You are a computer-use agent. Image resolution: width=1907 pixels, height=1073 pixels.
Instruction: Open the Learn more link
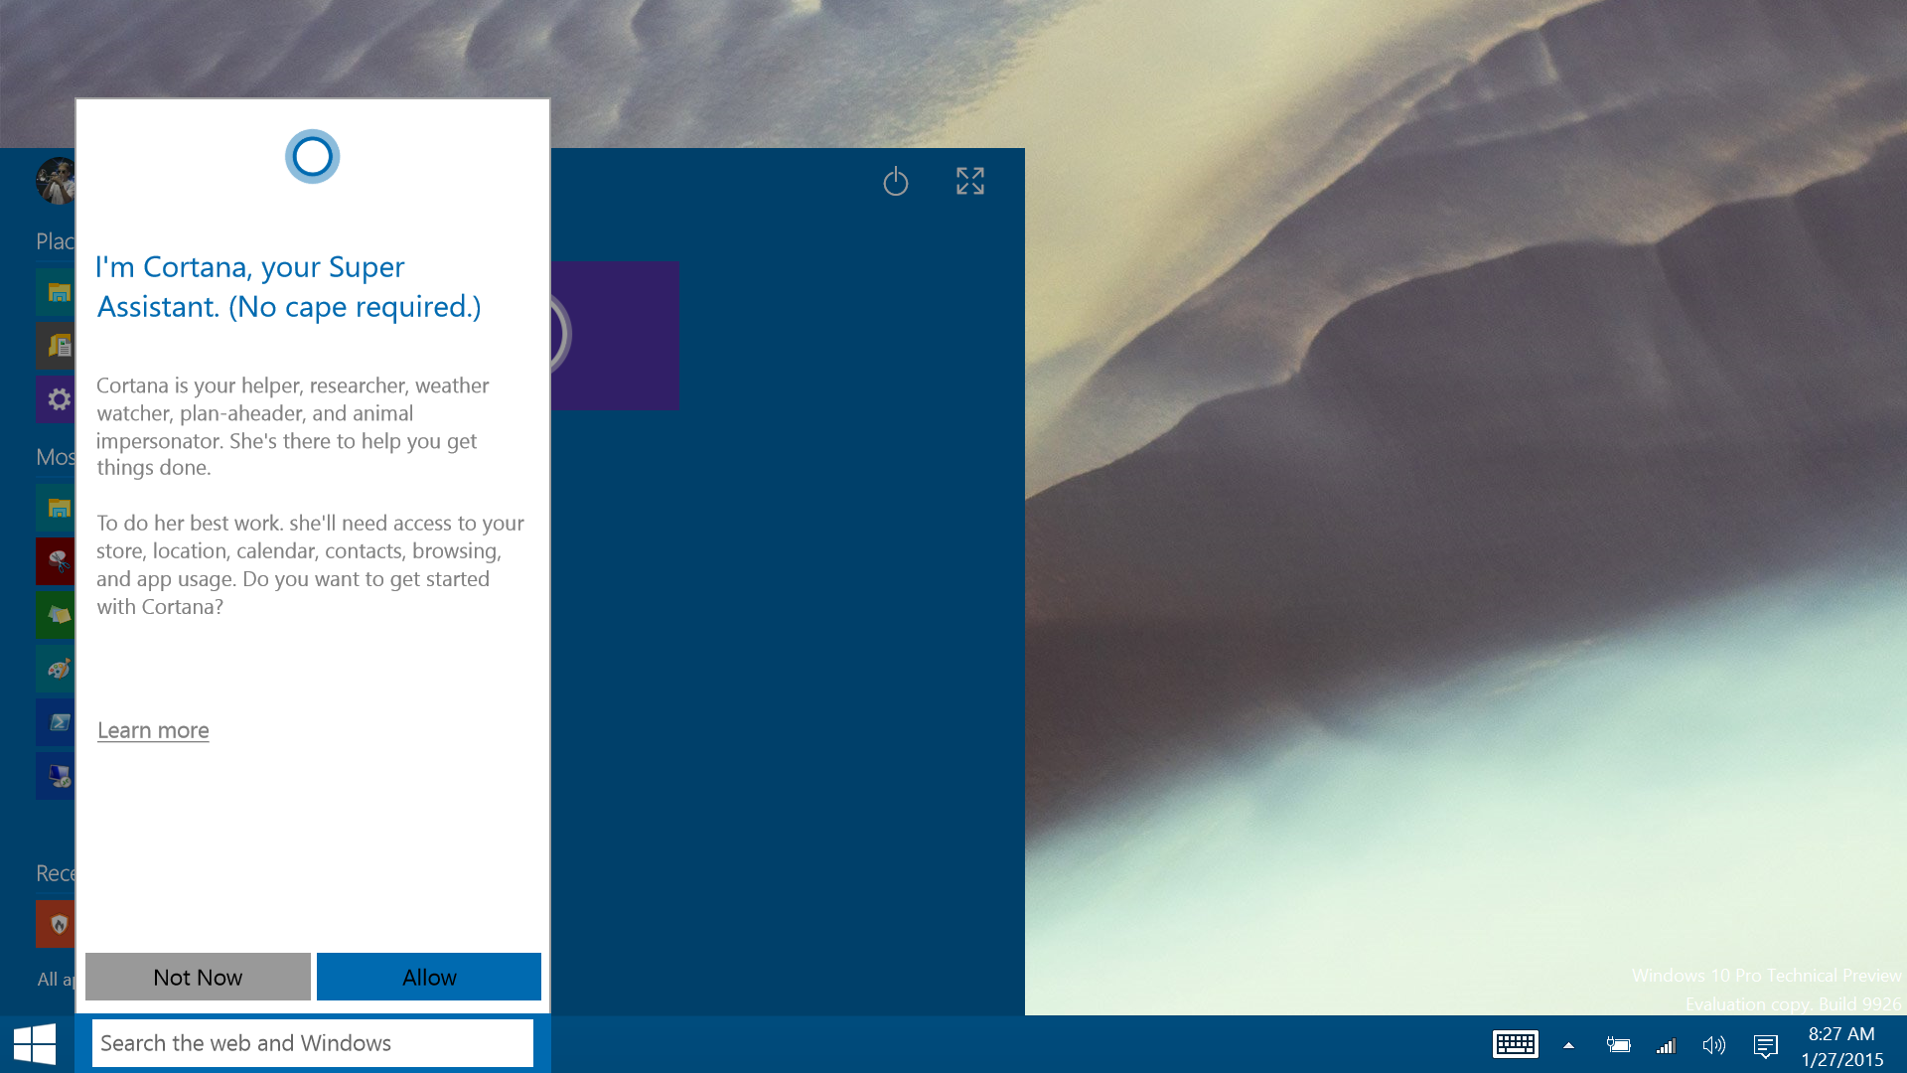click(153, 730)
